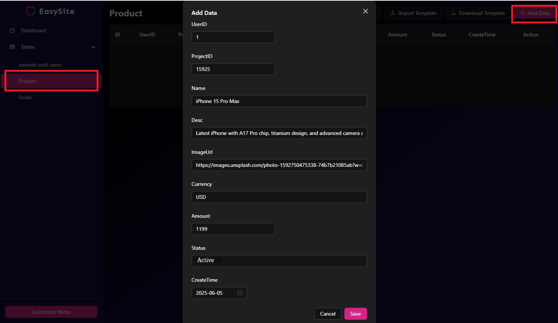Open the Status dropdown field
The image size is (558, 323).
pyautogui.click(x=279, y=261)
